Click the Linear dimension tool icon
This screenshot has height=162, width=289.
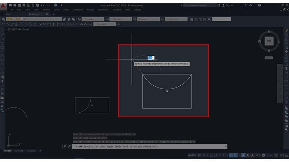[x=3, y=24]
